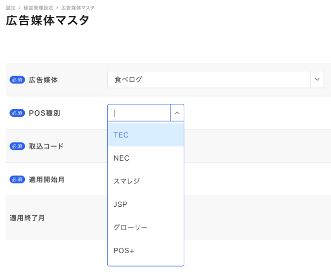Go to 経営管理設定 in the breadcrumb

39,8
